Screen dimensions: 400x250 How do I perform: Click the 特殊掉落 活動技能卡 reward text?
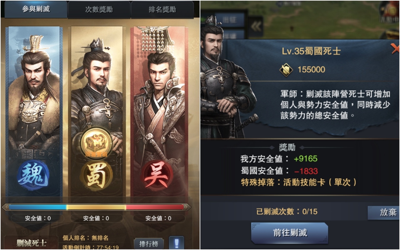pyautogui.click(x=299, y=182)
